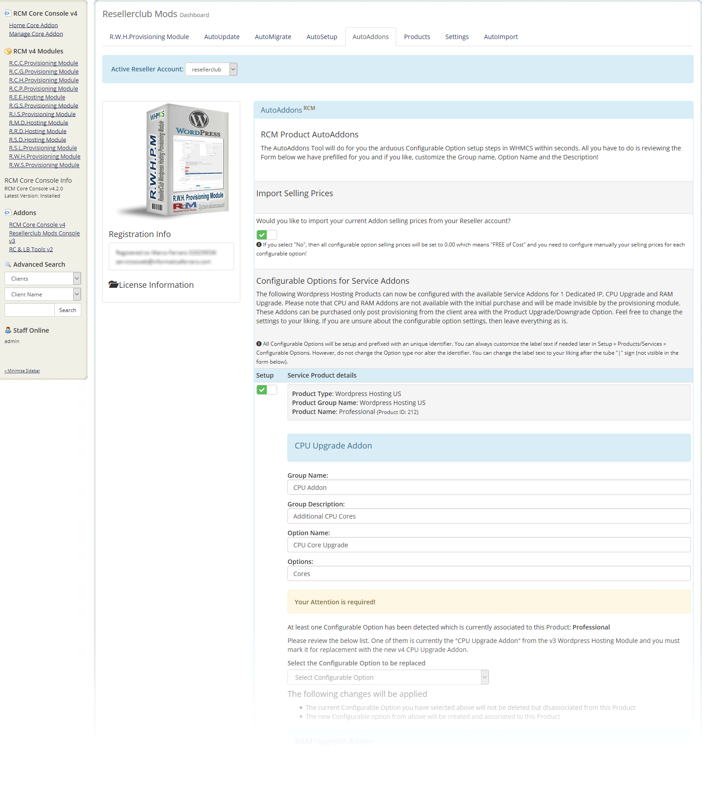Click the License Information folder icon

click(113, 285)
